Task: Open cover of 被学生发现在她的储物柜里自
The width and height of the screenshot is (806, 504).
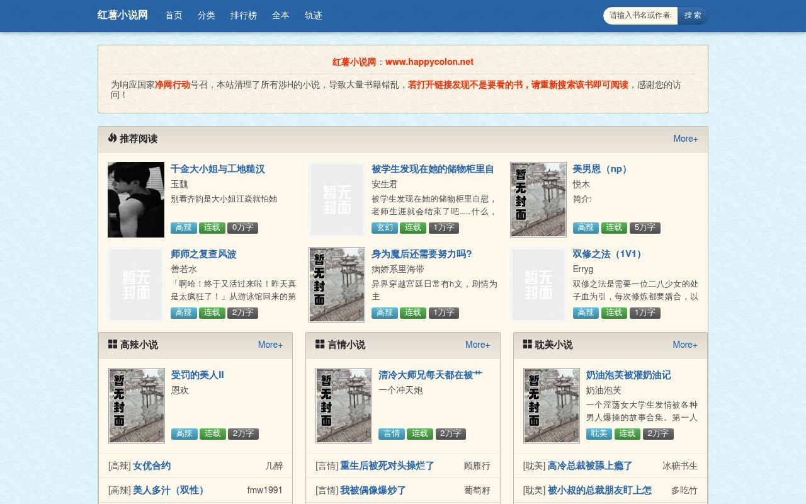Action: (337, 200)
